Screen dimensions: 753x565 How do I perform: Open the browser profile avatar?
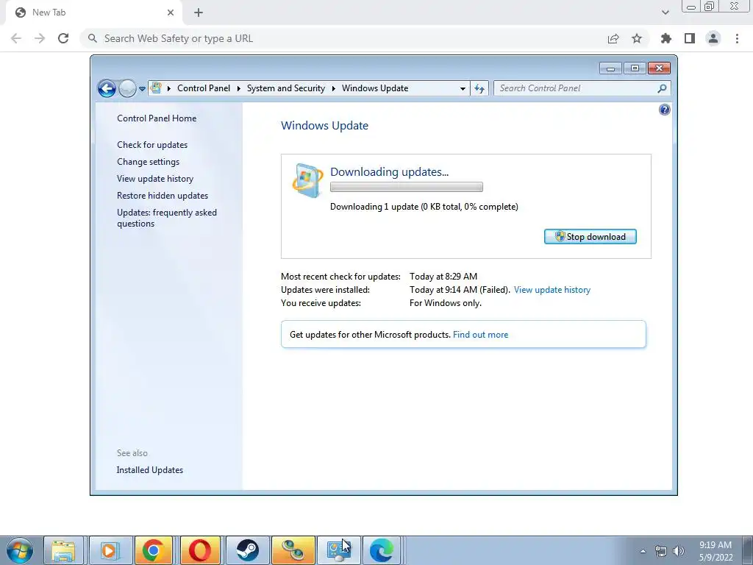pos(713,38)
